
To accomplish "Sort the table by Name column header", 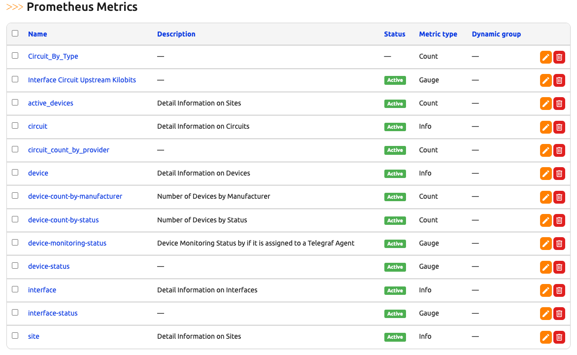I will (37, 34).
